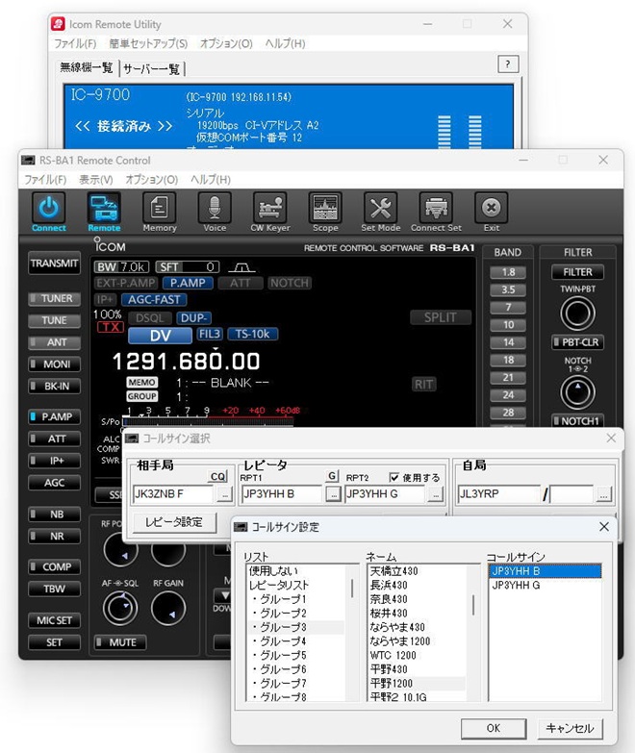This screenshot has width=635, height=753.
Task: Open browse button beside 自局 callsign field
Action: pos(603,494)
